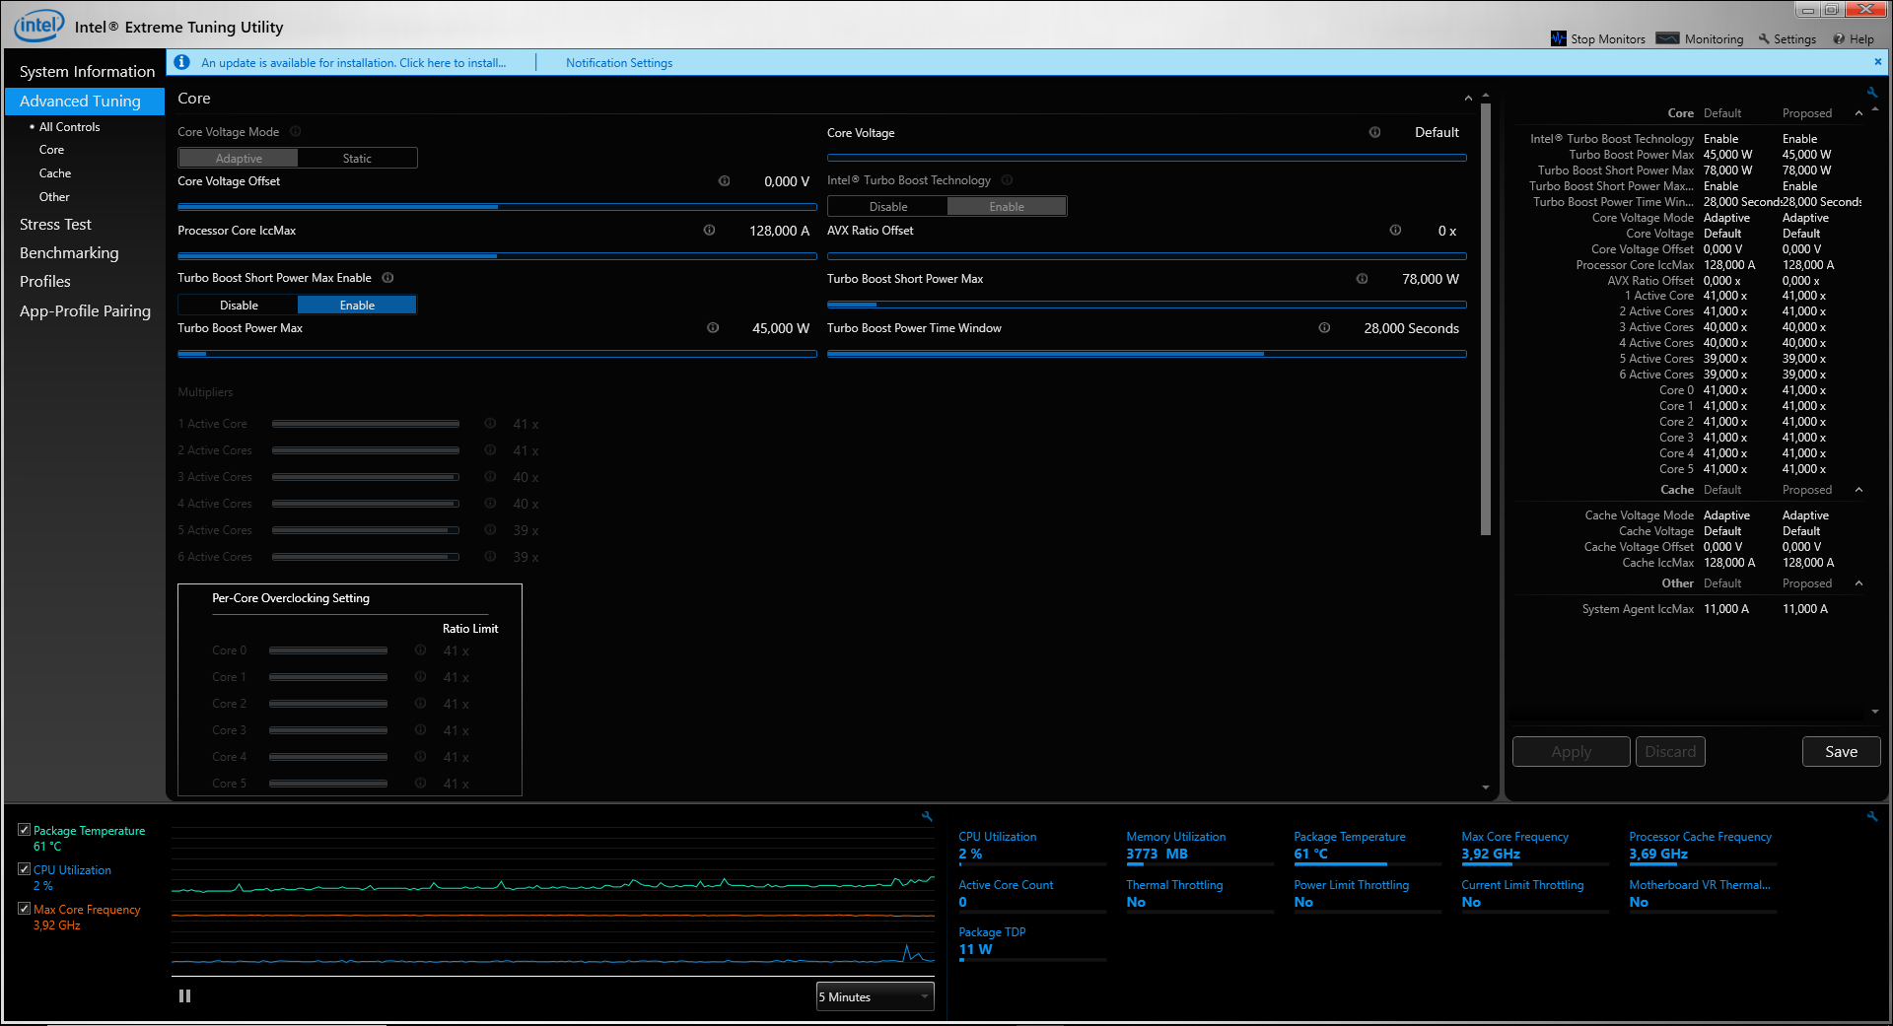Select Adaptive core voltage mode
1893x1026 pixels.
pos(239,158)
